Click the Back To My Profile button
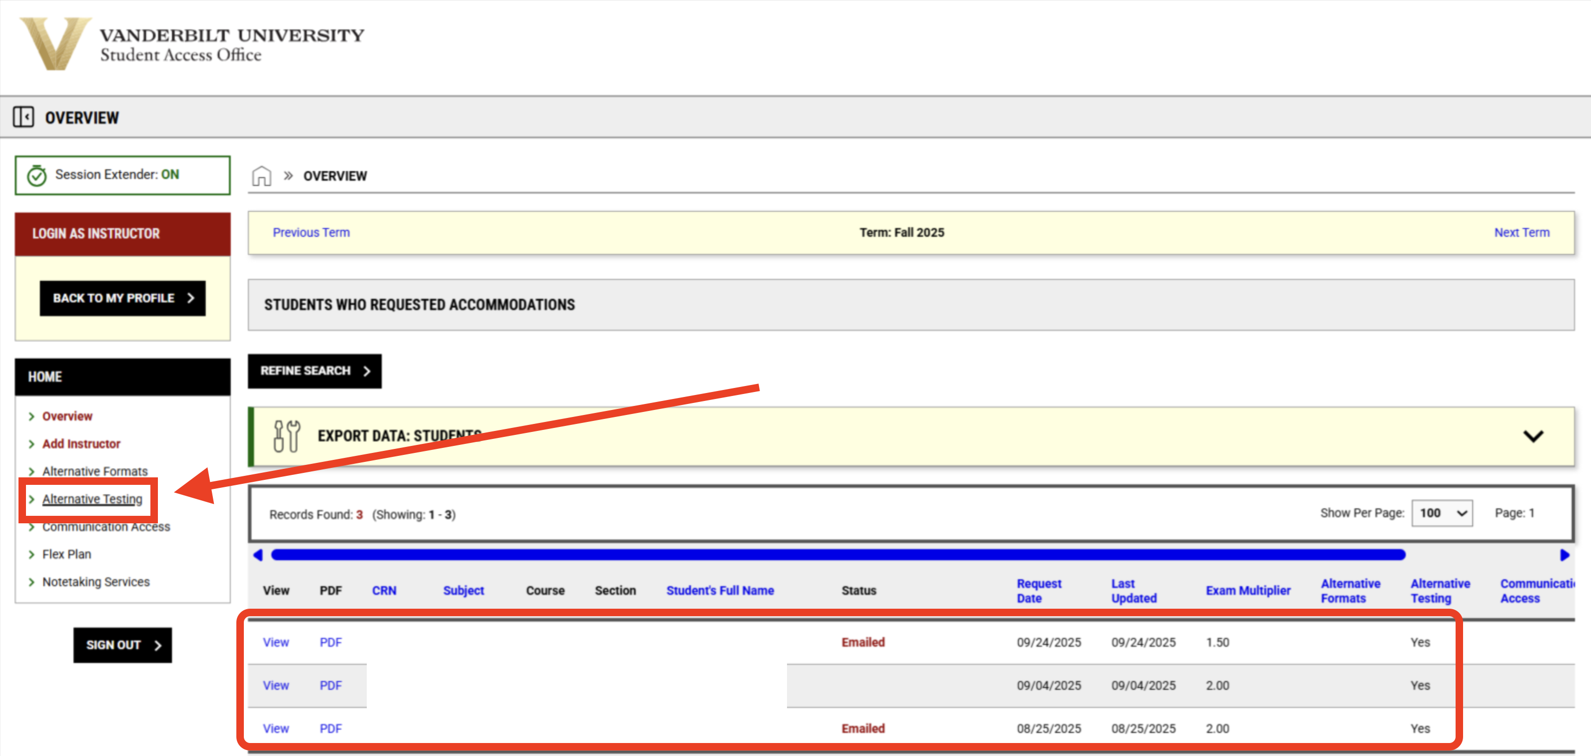 pyautogui.click(x=122, y=298)
